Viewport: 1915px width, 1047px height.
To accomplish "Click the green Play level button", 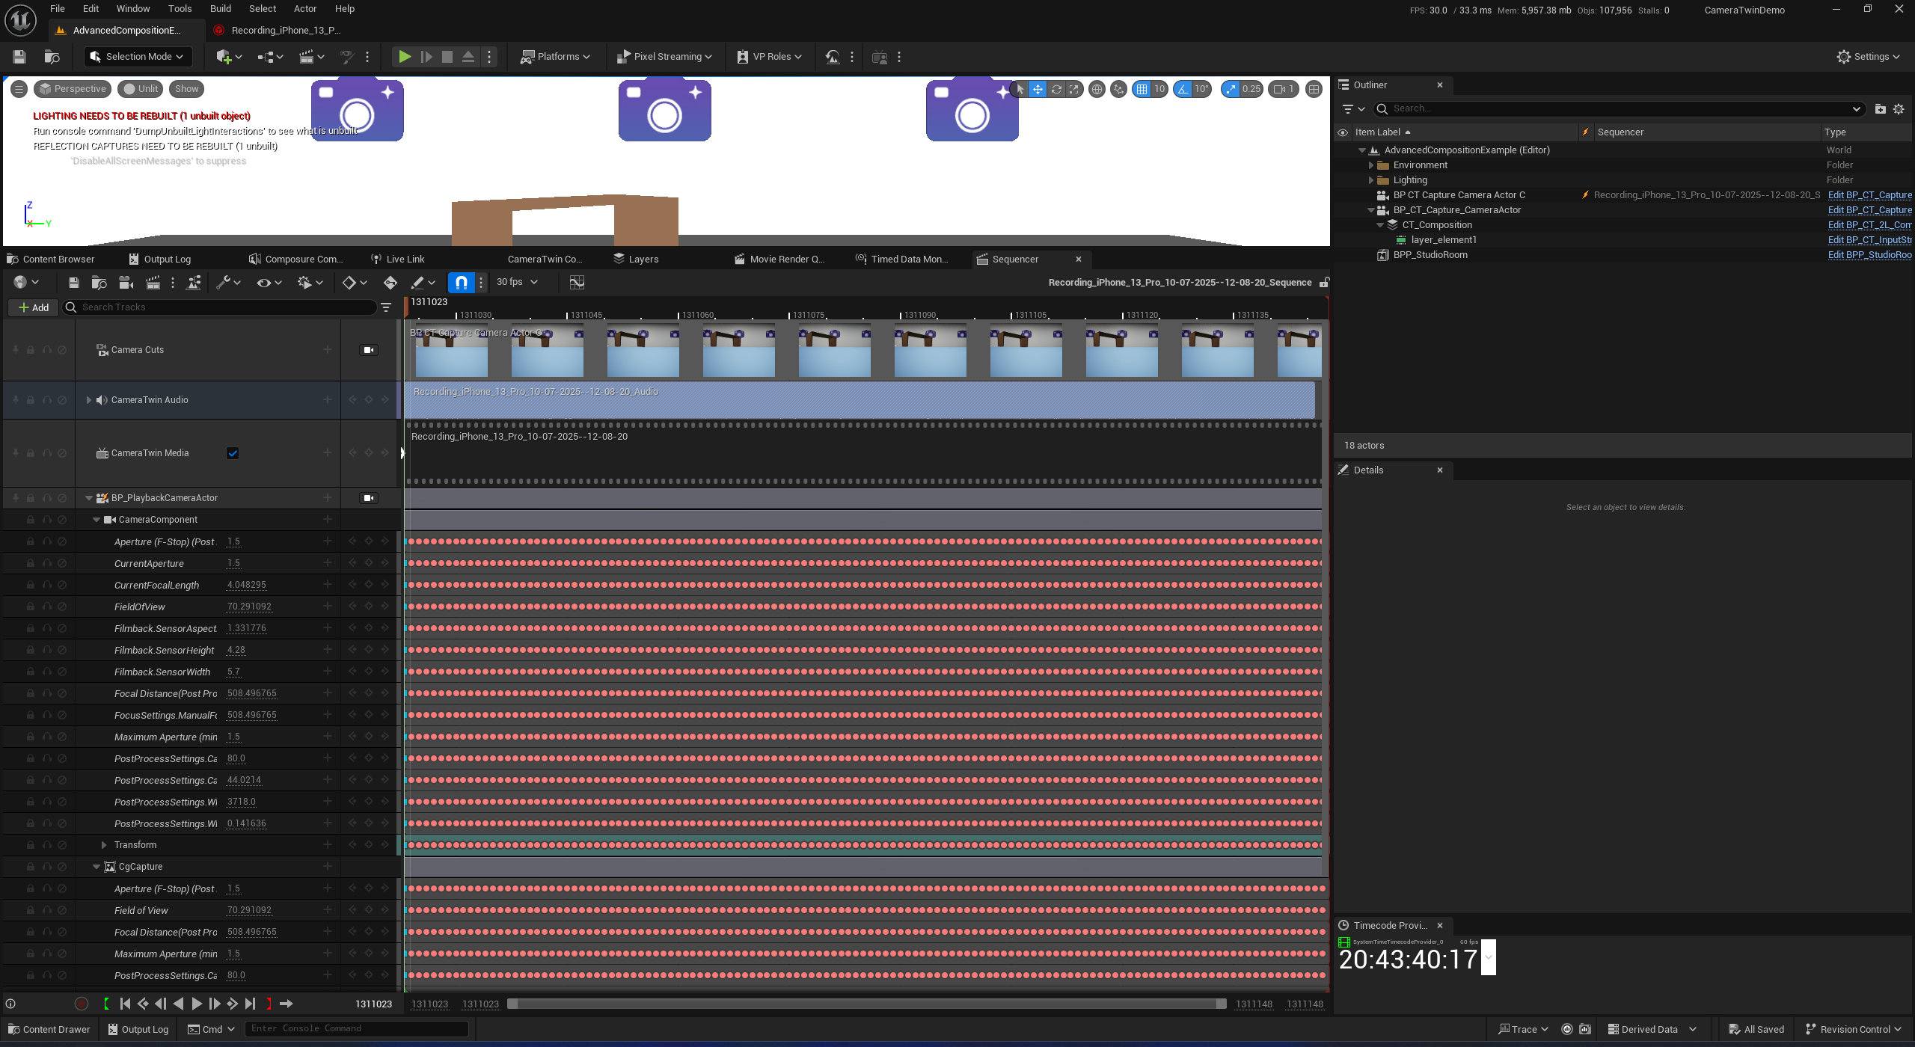I will [404, 57].
